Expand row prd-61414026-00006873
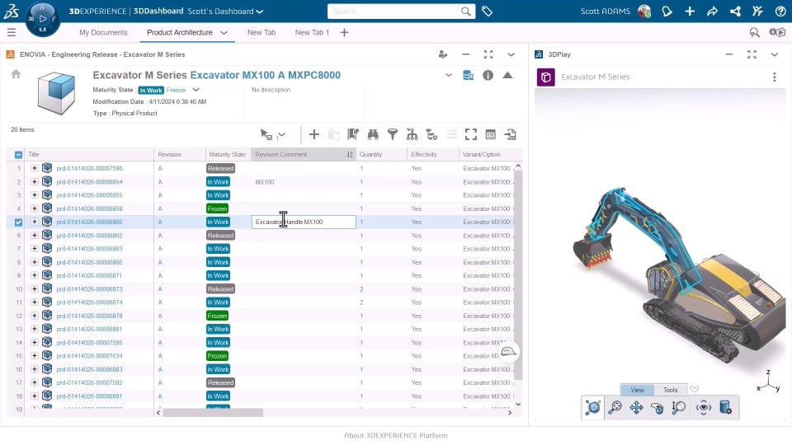The width and height of the screenshot is (792, 445). (35, 288)
